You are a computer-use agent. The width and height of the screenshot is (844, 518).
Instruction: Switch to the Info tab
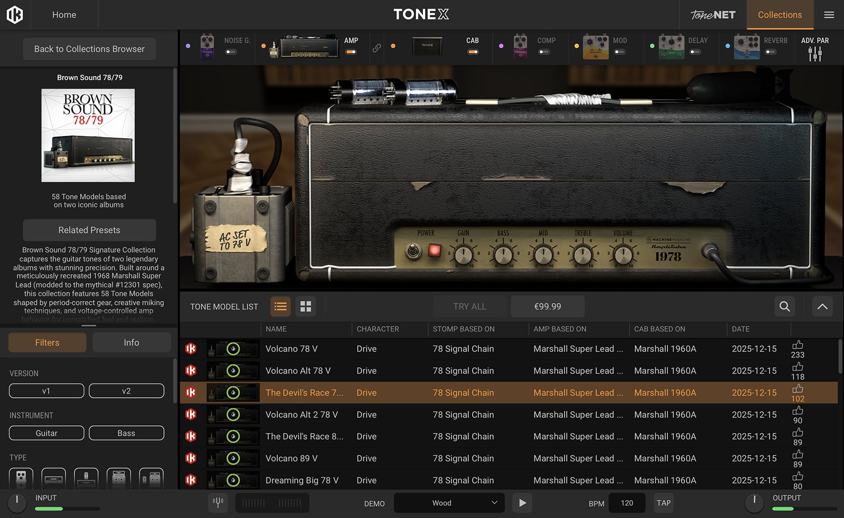131,342
